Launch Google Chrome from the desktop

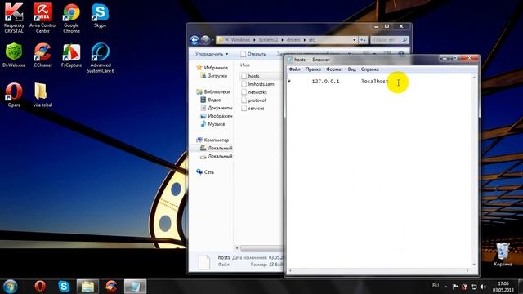pyautogui.click(x=71, y=17)
